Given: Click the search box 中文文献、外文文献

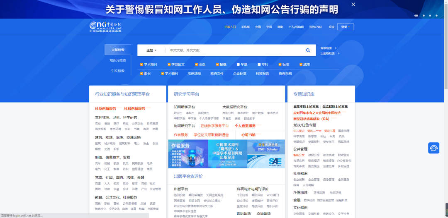Looking at the screenshot, I should click(x=234, y=50).
